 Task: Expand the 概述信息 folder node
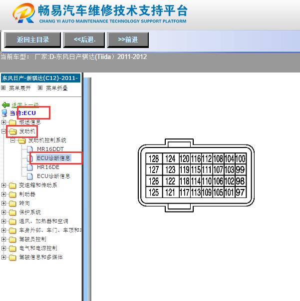click(3, 122)
